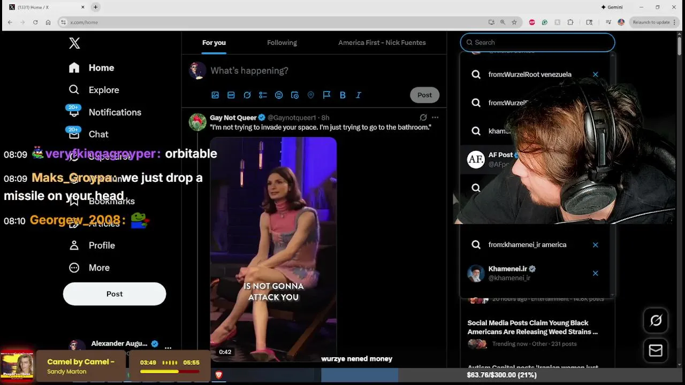The image size is (685, 385).
Task: Open the Grammarly extension icon
Action: [x=545, y=22]
